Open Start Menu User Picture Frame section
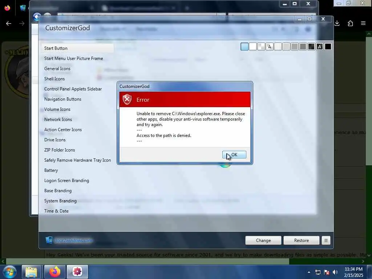 coord(73,58)
